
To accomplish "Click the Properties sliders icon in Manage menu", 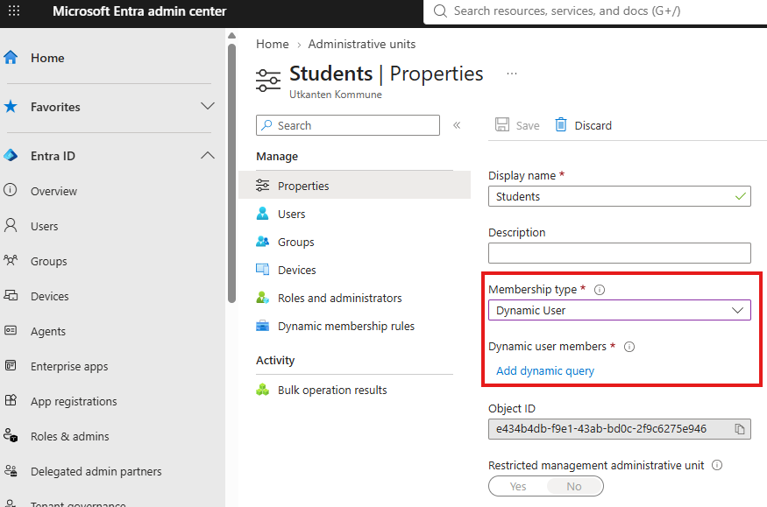I will point(263,185).
